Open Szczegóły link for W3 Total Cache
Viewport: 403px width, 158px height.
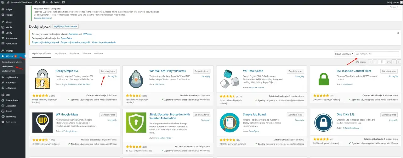pos(300,76)
